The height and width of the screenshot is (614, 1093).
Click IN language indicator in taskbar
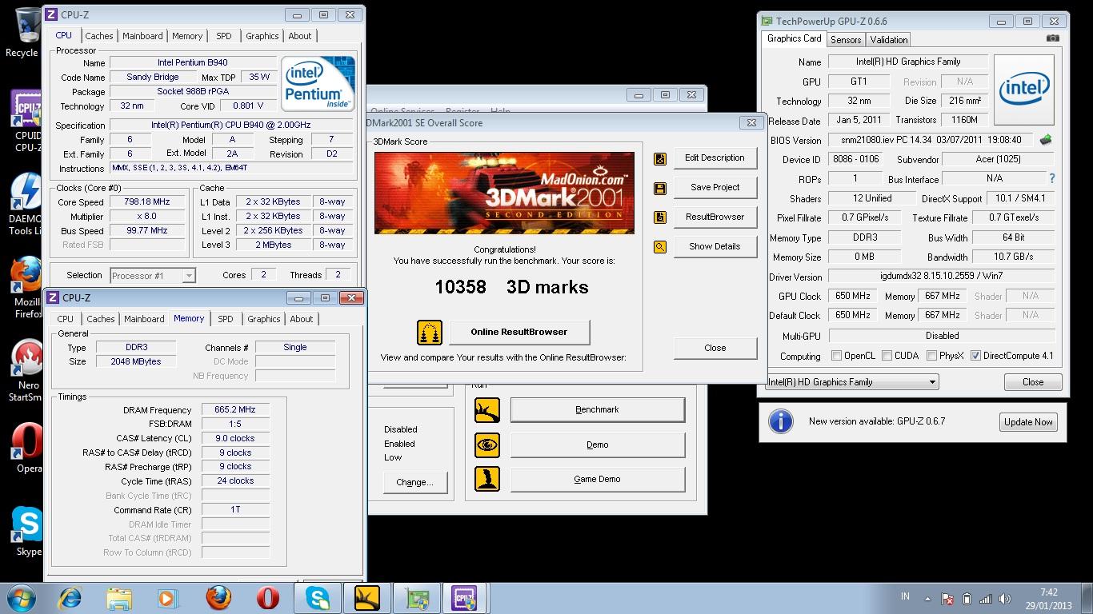click(905, 596)
